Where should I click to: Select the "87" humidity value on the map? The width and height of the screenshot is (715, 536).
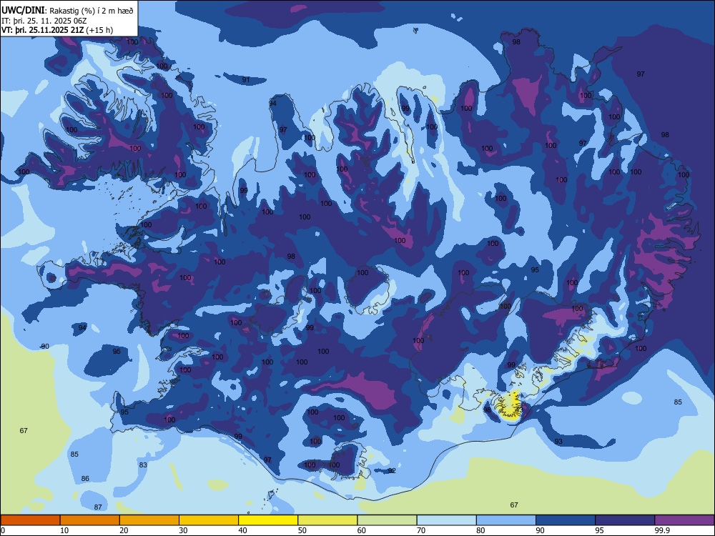(x=98, y=507)
